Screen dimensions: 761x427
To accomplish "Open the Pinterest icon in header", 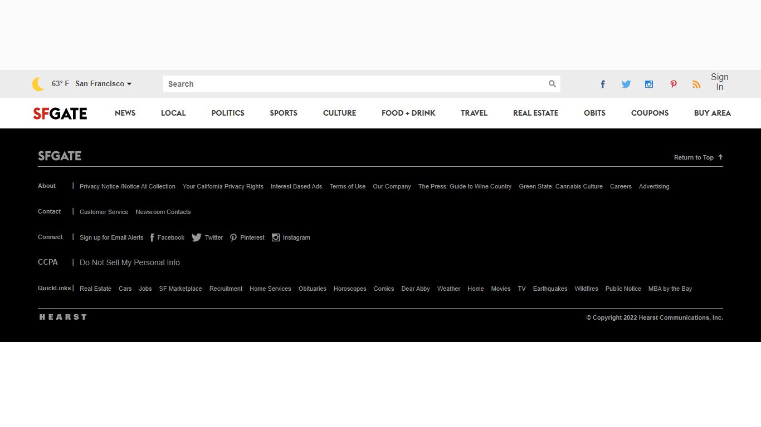I will click(674, 84).
